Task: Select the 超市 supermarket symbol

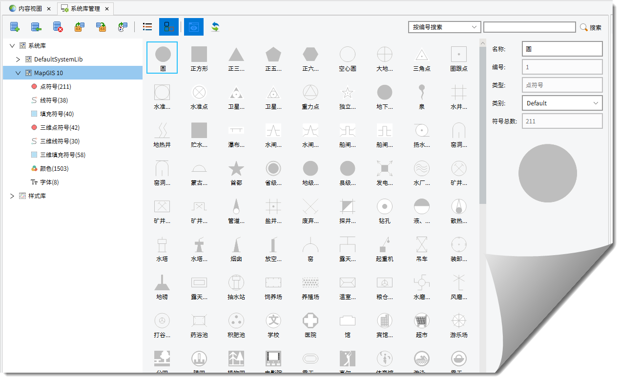Action: (x=422, y=324)
